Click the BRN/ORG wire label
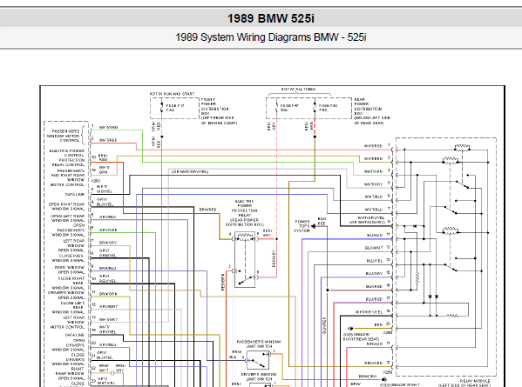This screenshot has width=522, height=387. [x=368, y=377]
